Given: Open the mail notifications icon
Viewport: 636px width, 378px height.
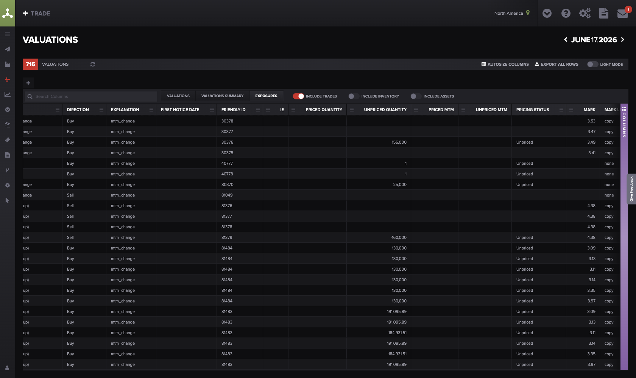Looking at the screenshot, I should (x=623, y=14).
